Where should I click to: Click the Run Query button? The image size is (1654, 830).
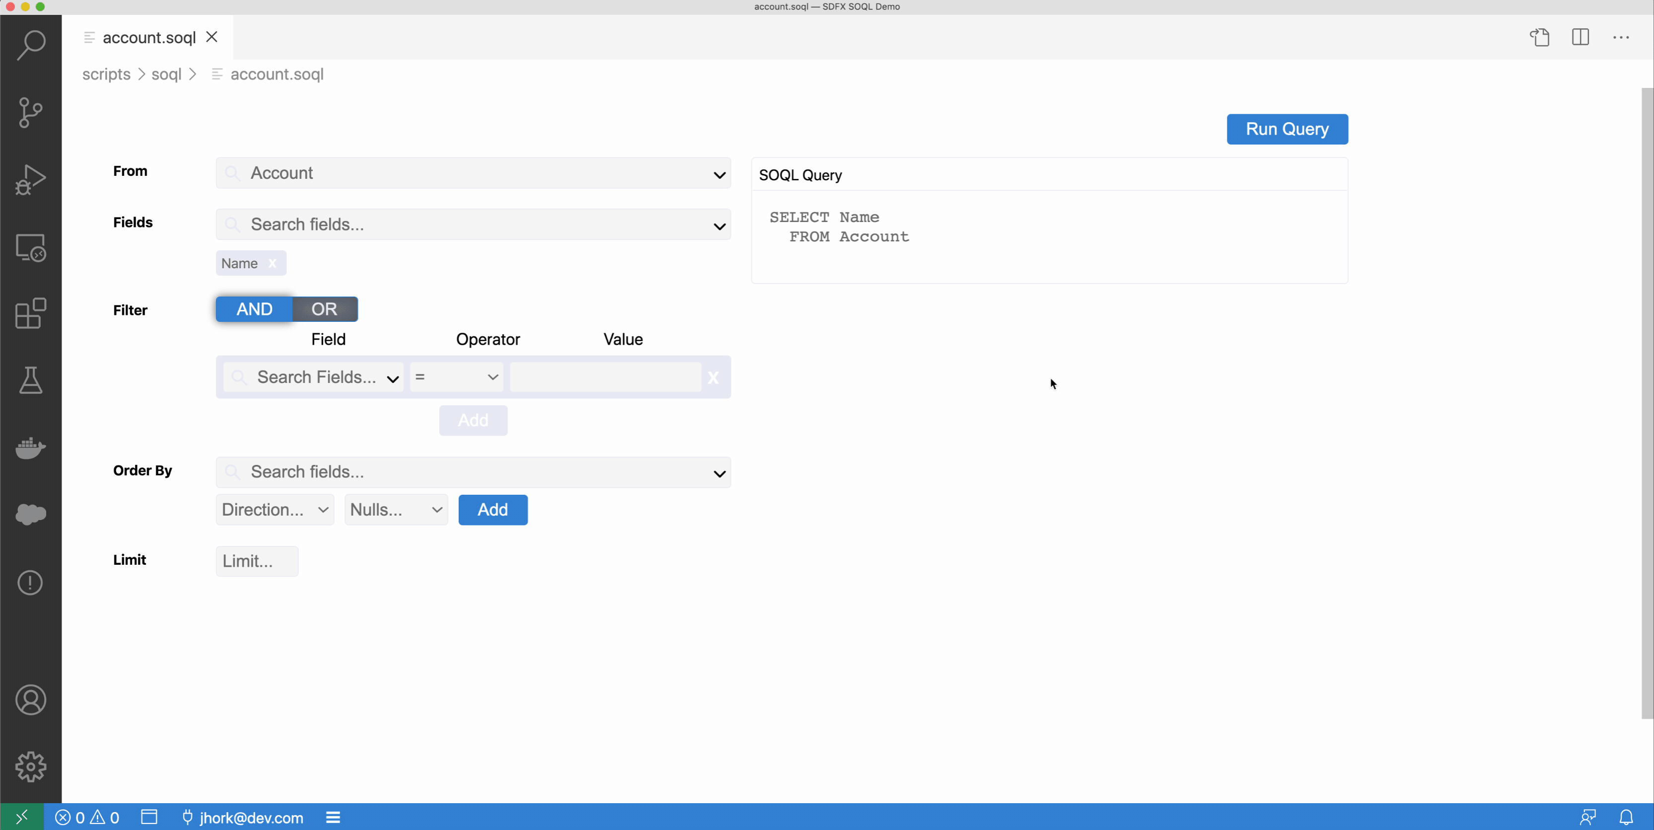tap(1287, 129)
